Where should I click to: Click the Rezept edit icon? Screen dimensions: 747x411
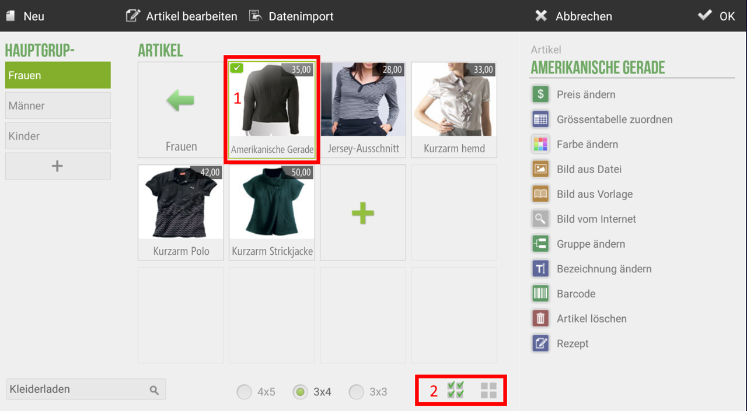(540, 343)
